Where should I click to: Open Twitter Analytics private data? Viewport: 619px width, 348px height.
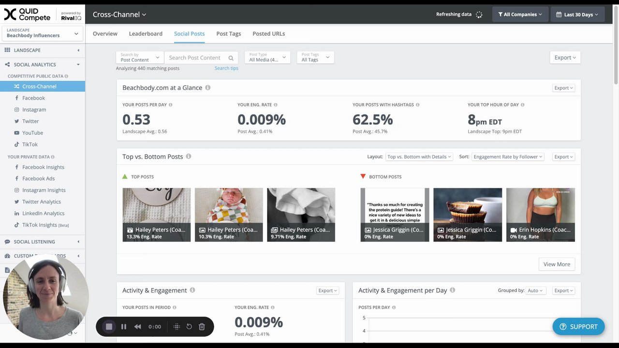43,202
